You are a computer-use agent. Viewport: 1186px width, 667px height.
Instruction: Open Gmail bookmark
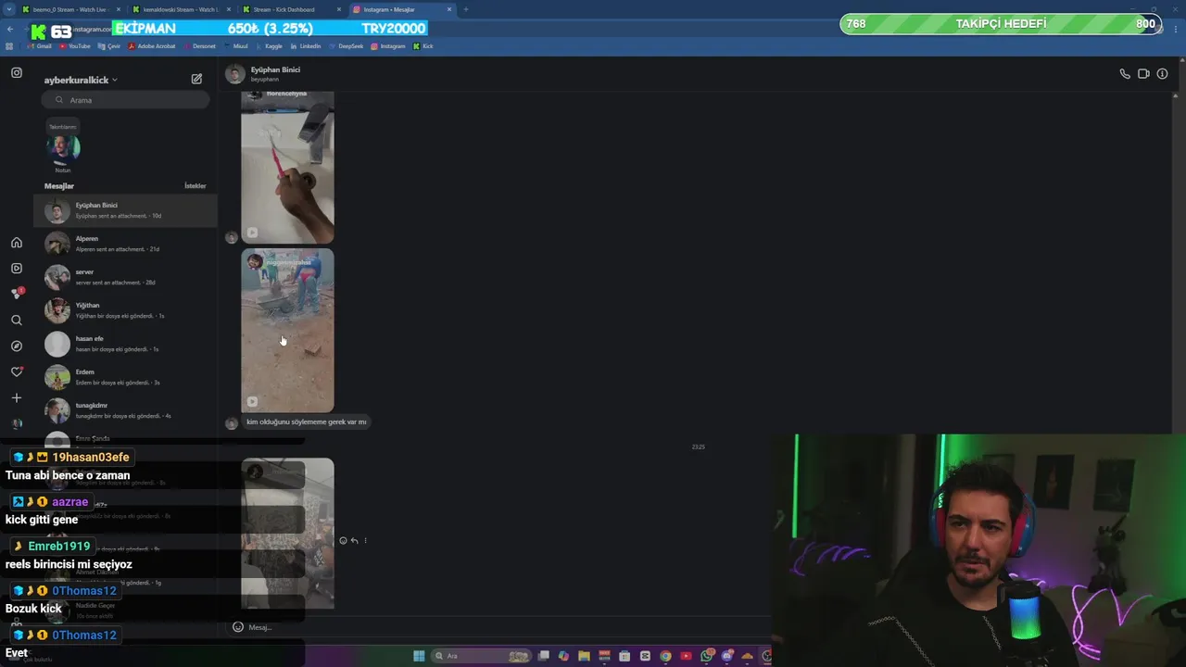click(39, 46)
